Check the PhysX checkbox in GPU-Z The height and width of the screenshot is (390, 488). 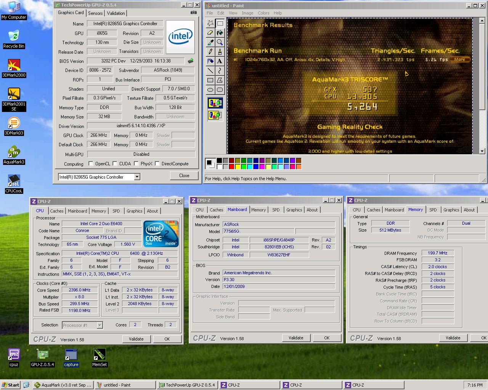pos(136,164)
